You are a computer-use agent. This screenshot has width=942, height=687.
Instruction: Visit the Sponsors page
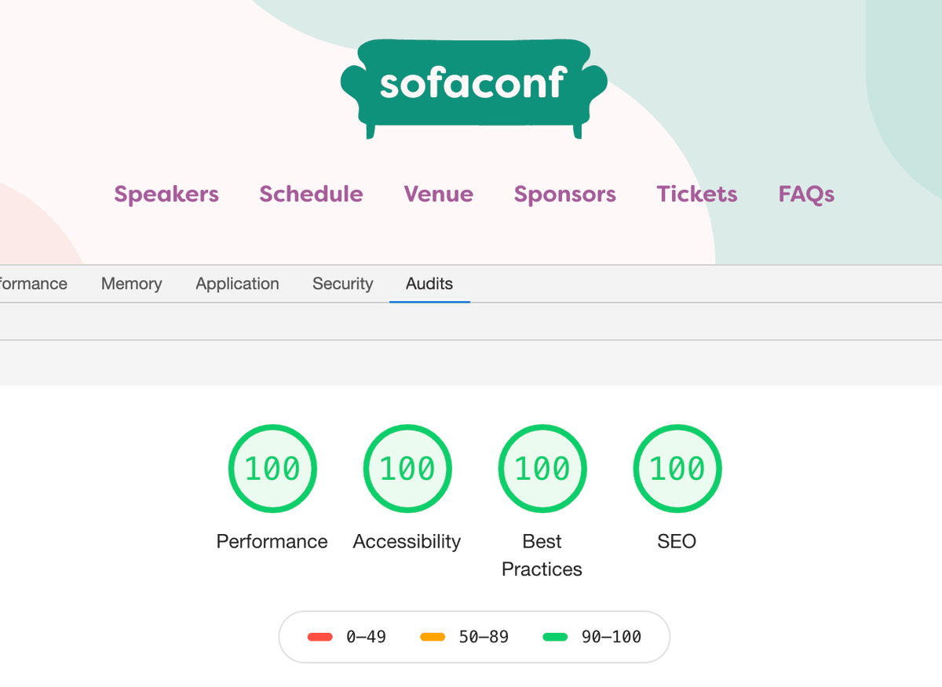(x=565, y=194)
